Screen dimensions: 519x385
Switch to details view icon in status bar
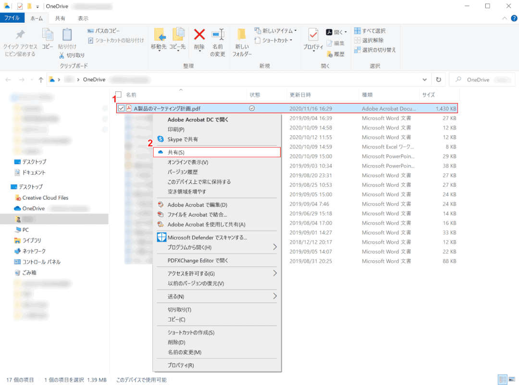(503, 380)
